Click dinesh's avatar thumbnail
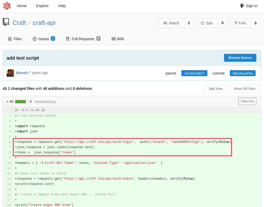264x207 pixels. pos(10,73)
